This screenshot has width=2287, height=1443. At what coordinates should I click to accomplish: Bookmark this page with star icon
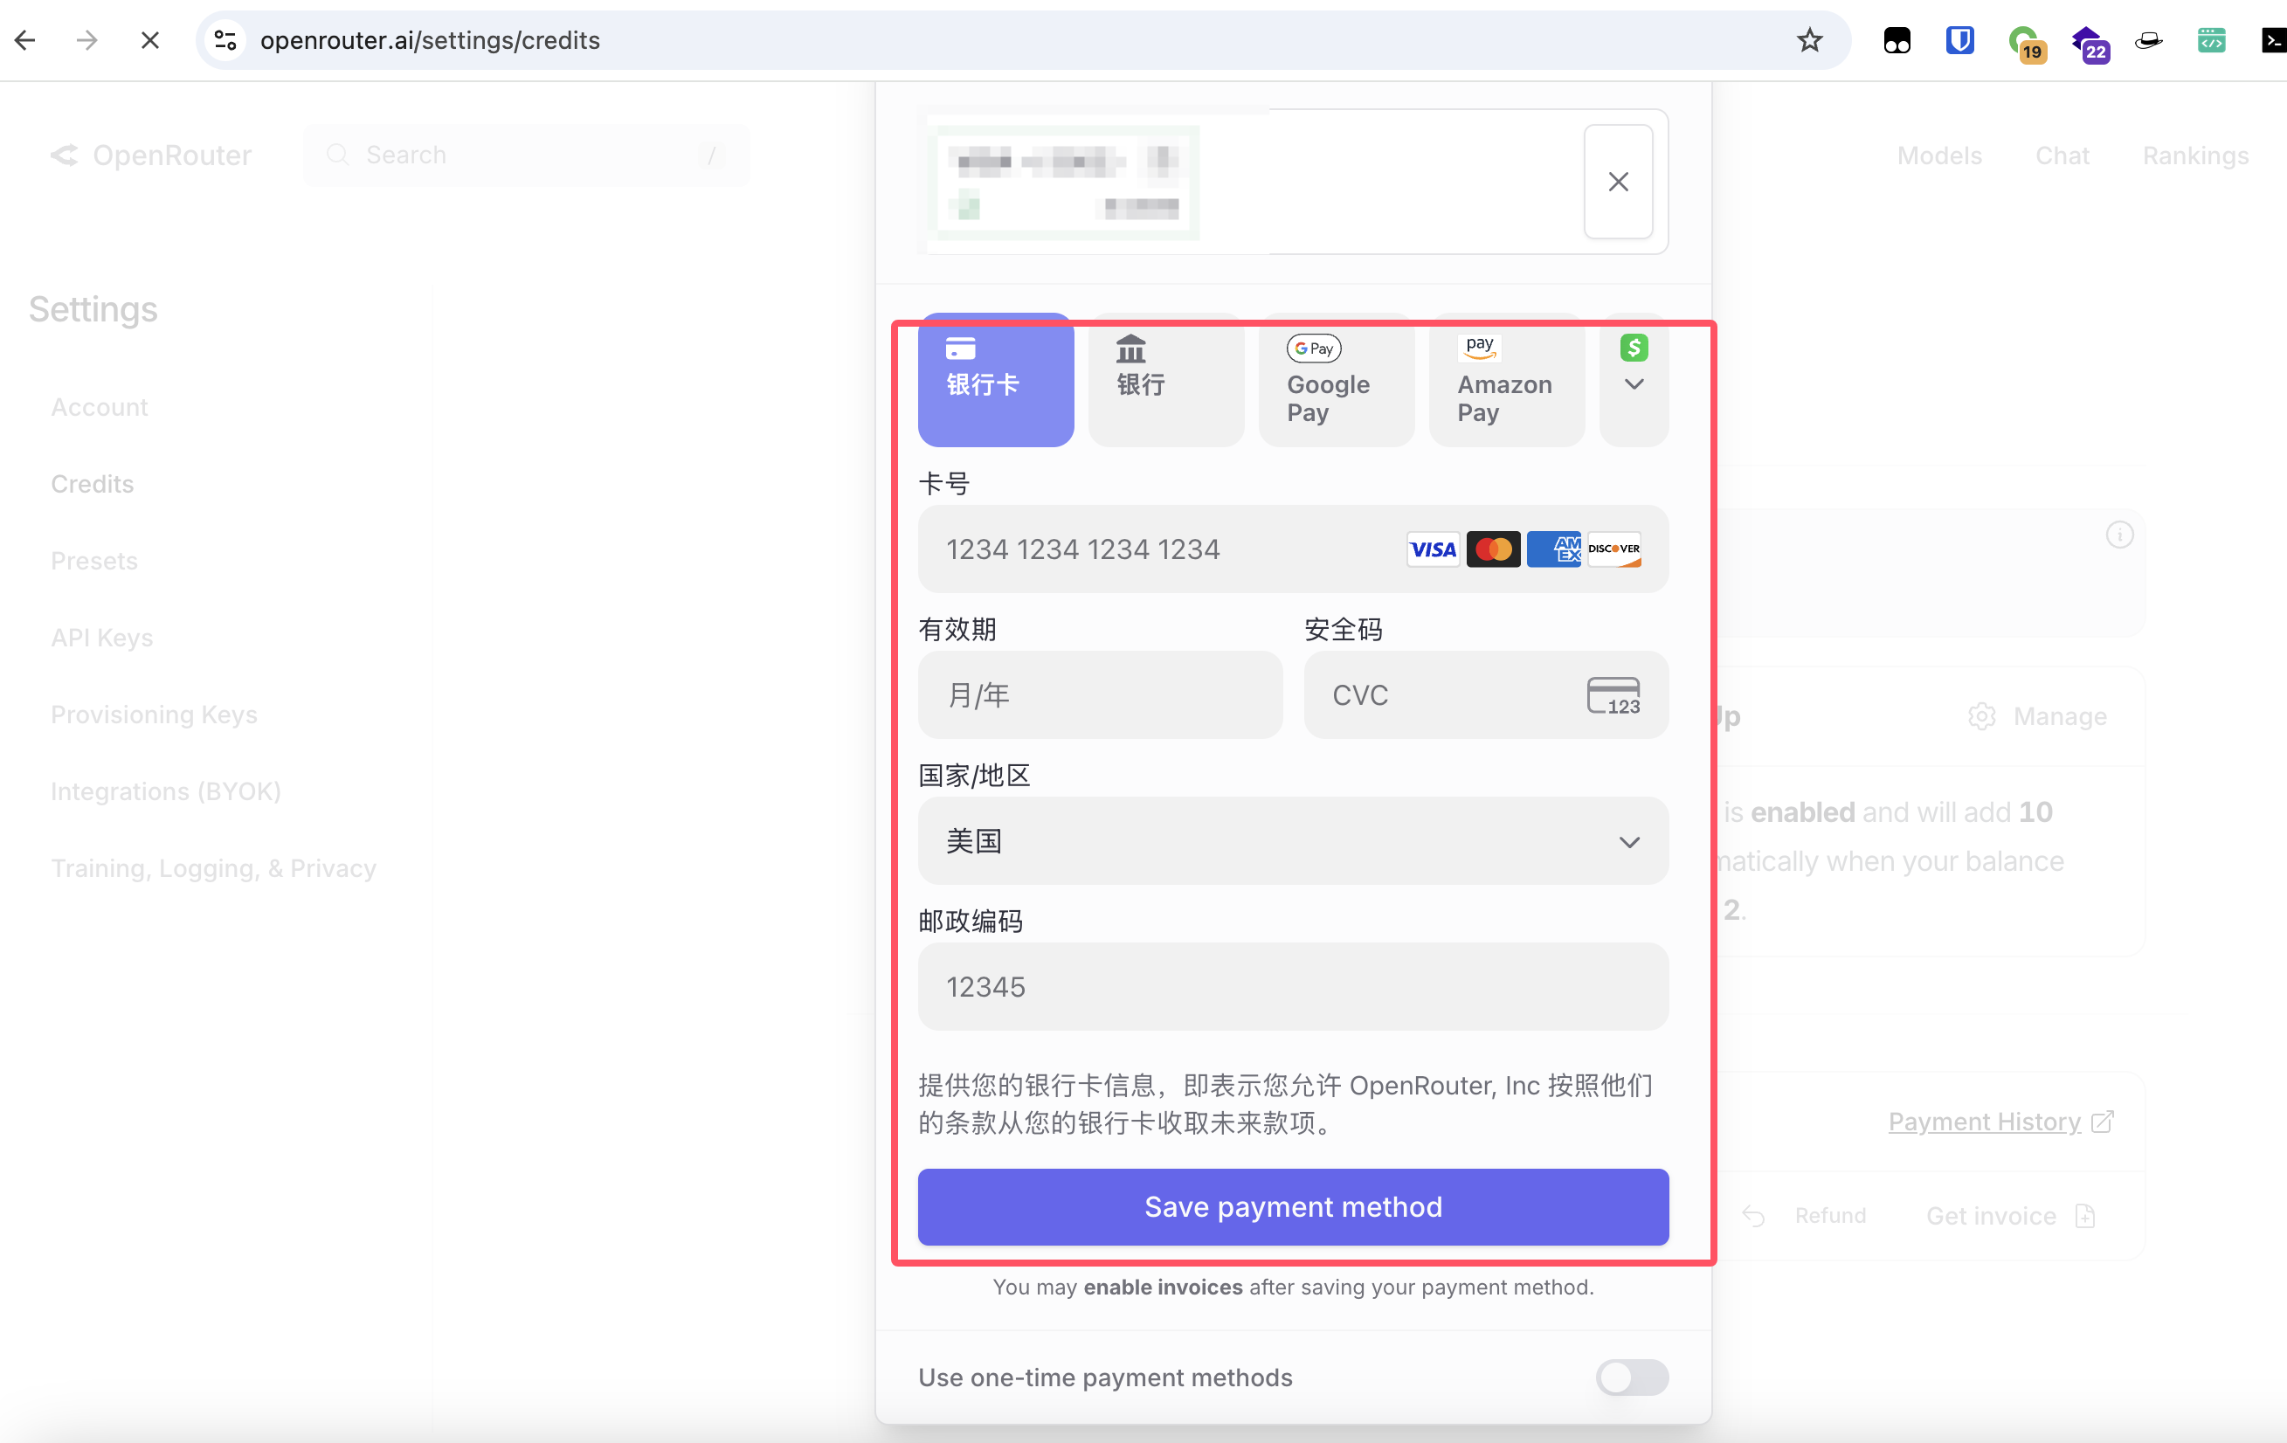pos(1809,40)
